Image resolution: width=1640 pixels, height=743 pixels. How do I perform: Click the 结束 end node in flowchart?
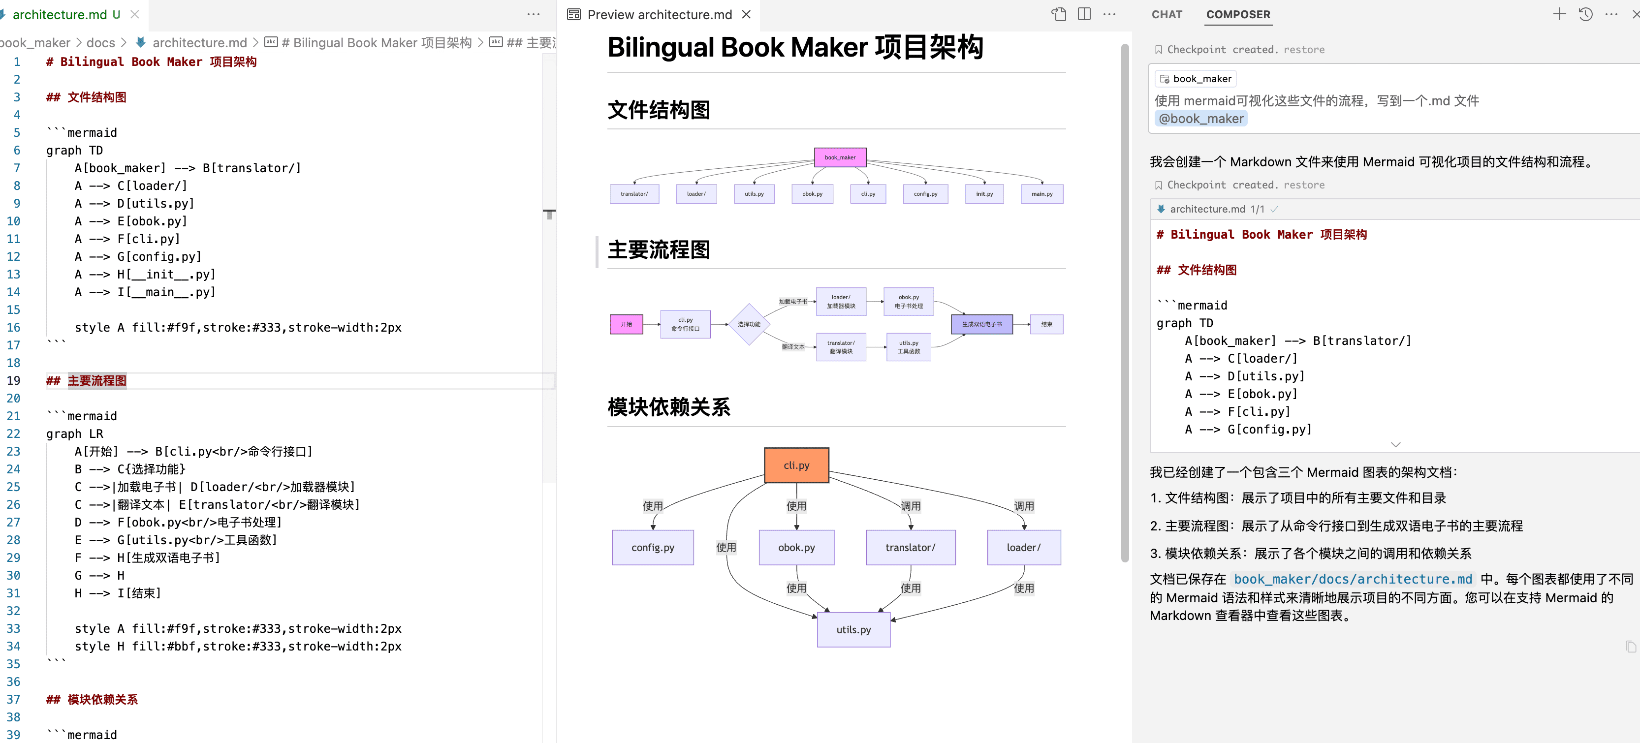tap(1046, 324)
